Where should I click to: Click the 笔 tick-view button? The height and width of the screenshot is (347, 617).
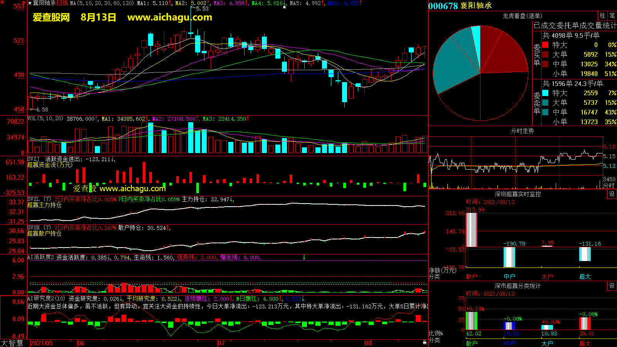click(x=612, y=15)
